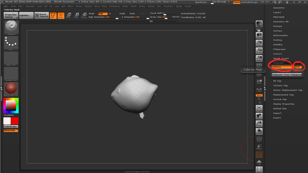The image size is (308, 173).
Task: Click the Scroll canvas navigation icon
Action: click(x=259, y=35)
